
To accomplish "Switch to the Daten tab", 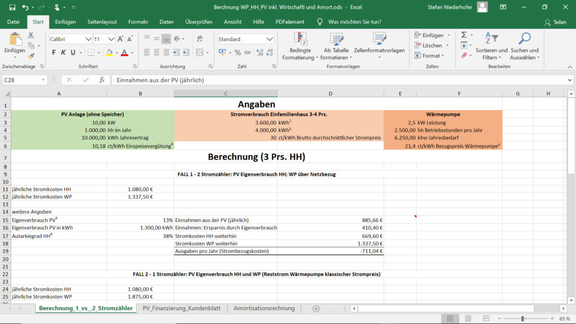I will point(166,22).
